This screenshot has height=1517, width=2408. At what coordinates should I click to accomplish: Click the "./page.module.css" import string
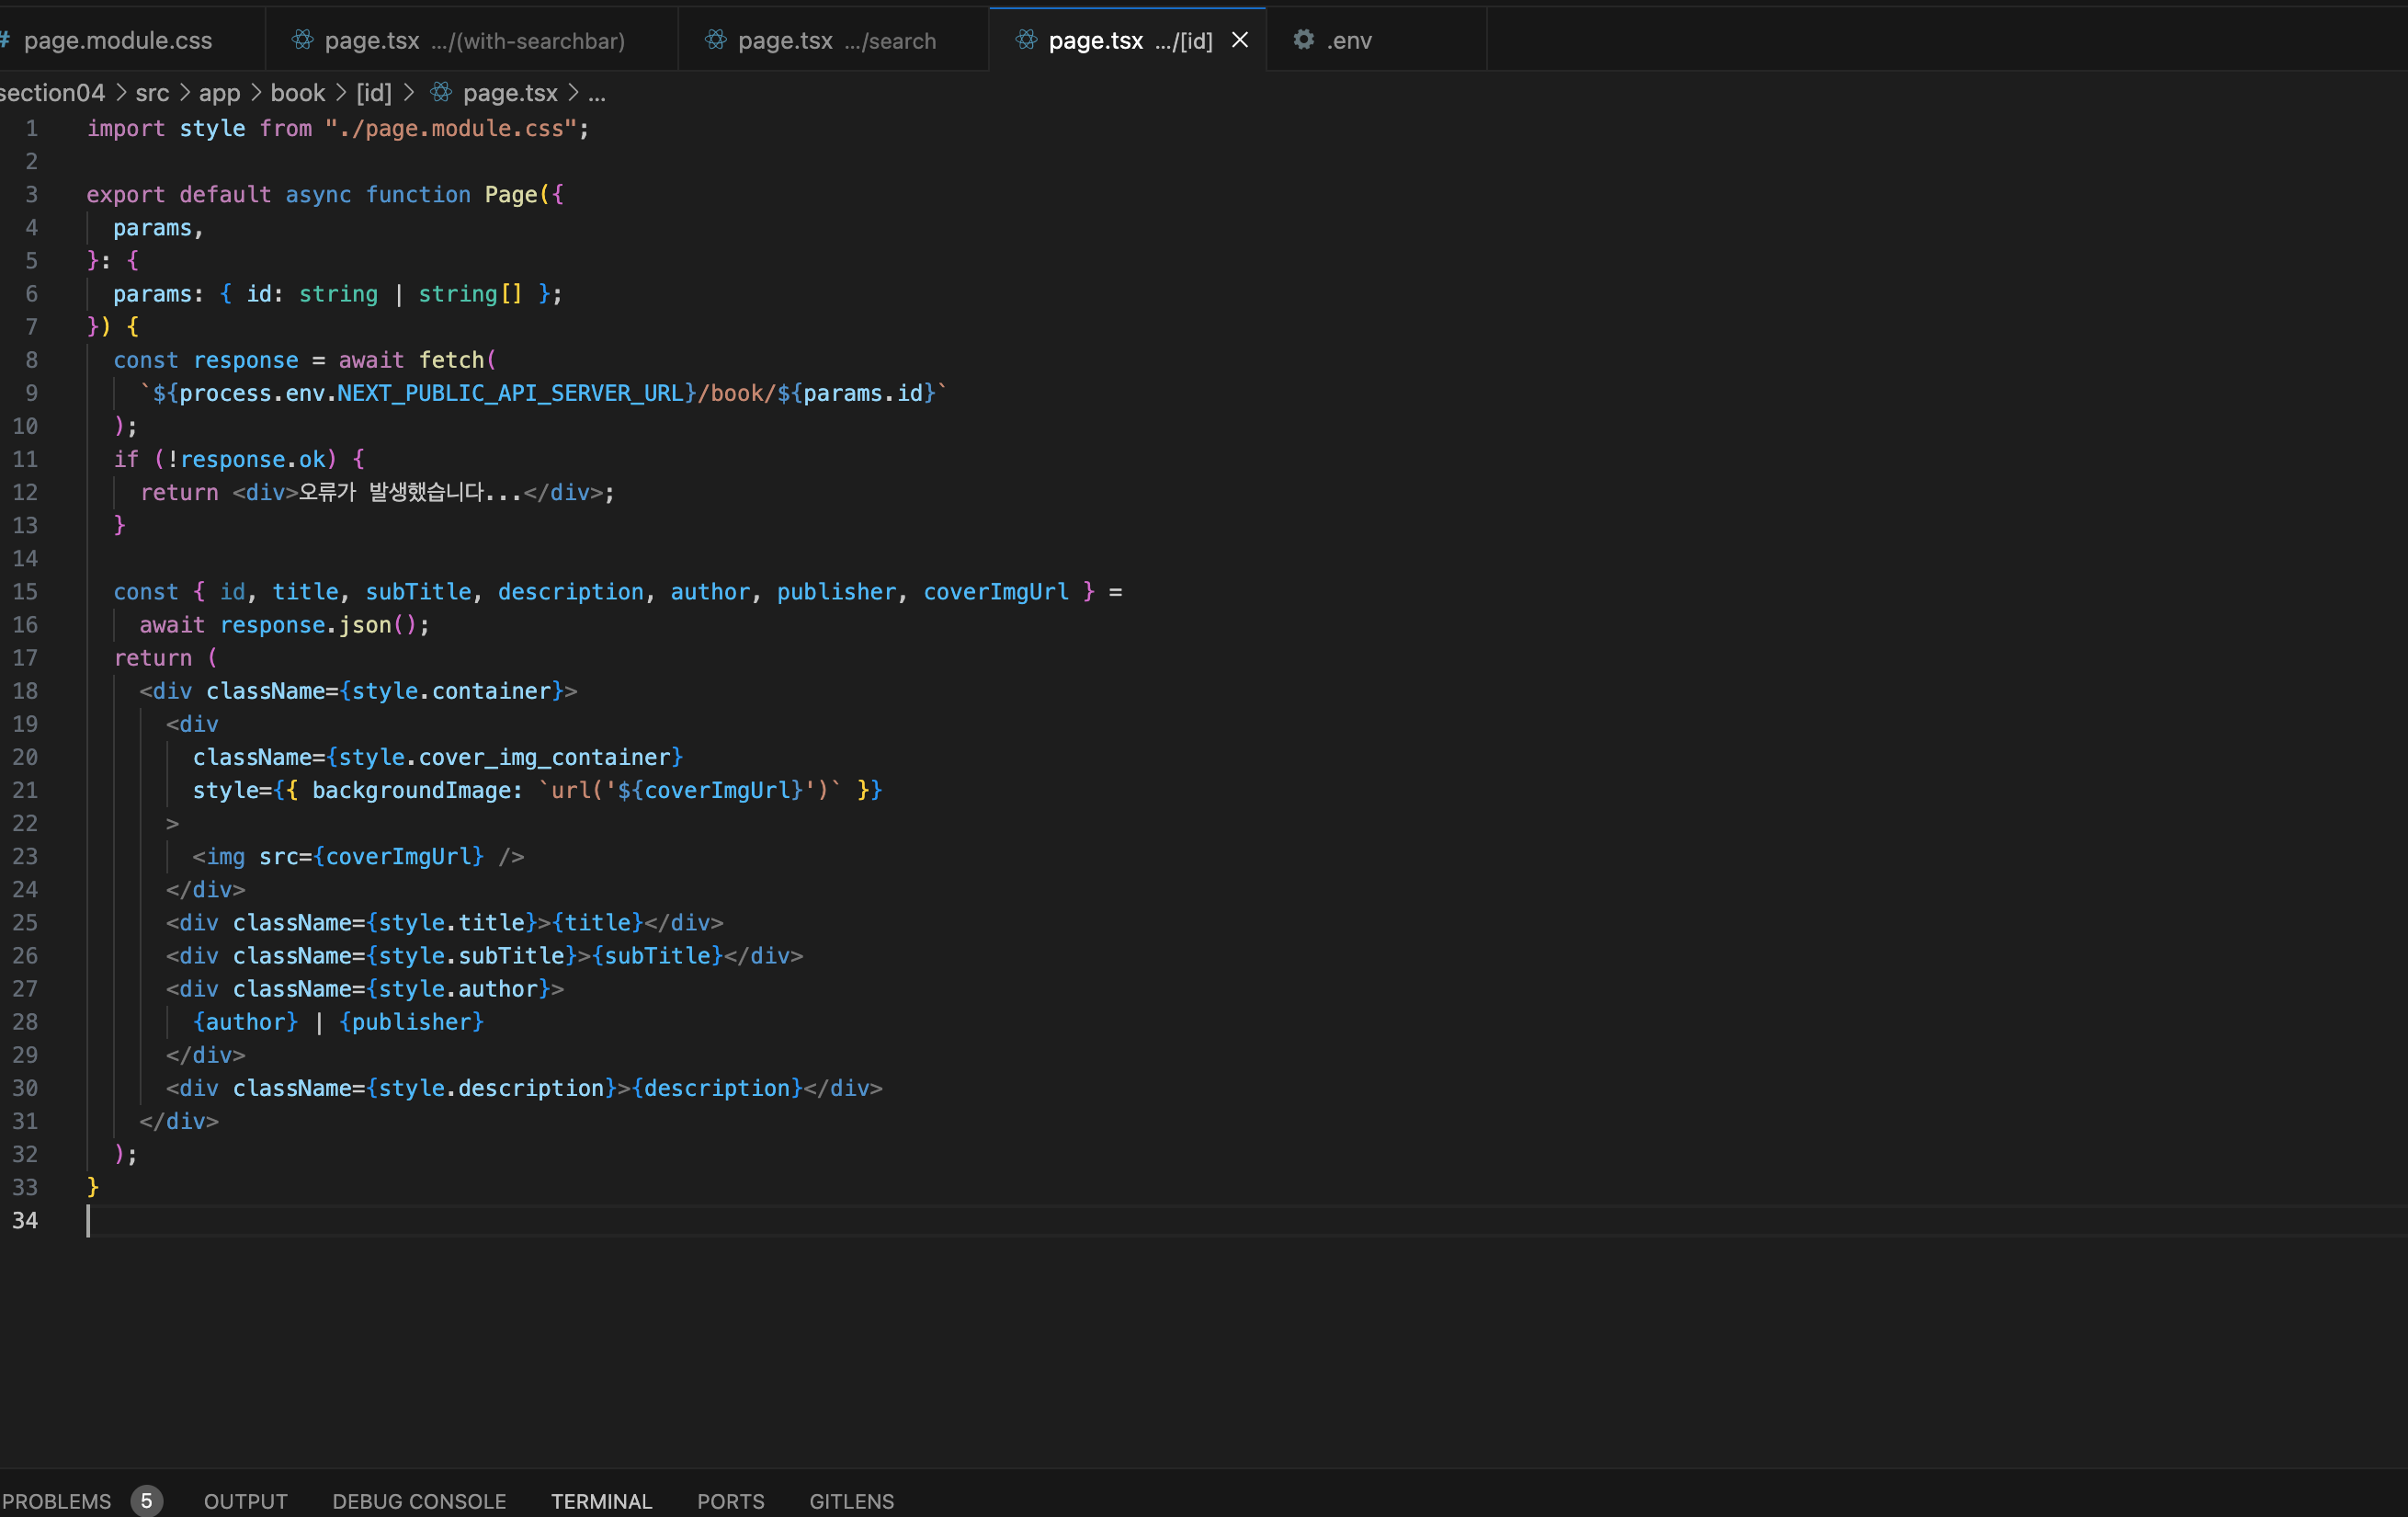click(x=450, y=128)
